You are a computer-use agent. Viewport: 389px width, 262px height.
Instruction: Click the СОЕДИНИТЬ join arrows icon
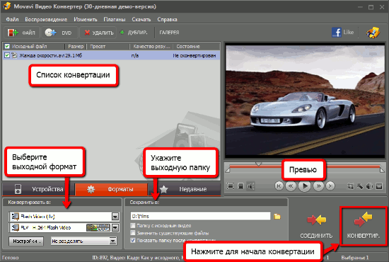pyautogui.click(x=317, y=220)
